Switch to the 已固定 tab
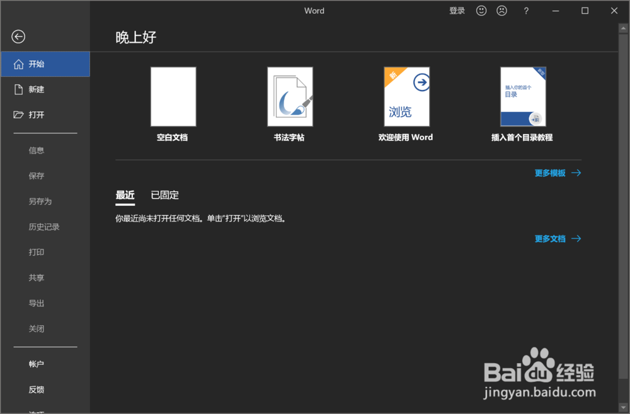This screenshot has width=630, height=414. pos(164,196)
